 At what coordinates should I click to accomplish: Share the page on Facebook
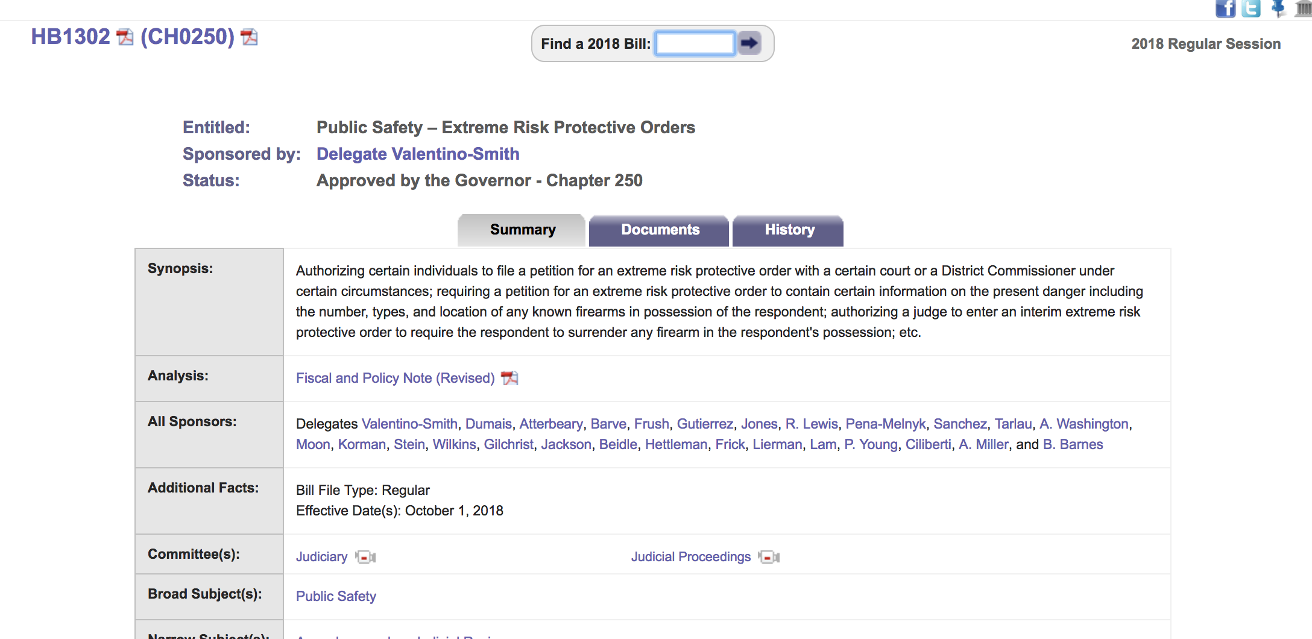1225,8
